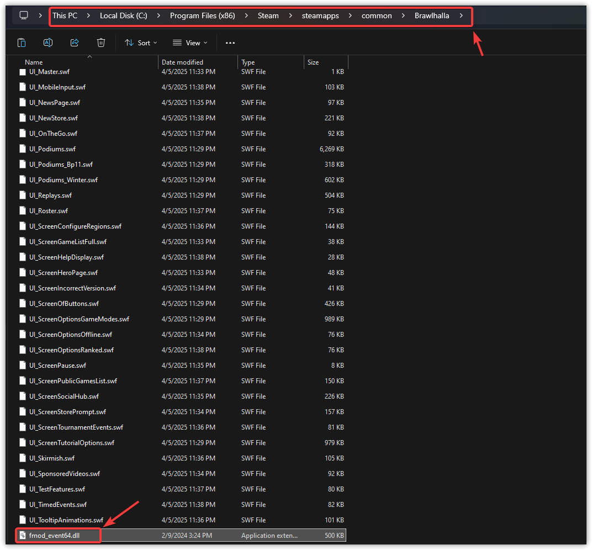
Task: Select UI_ScreenPublicGamesList.swf file
Action: pyautogui.click(x=73, y=381)
